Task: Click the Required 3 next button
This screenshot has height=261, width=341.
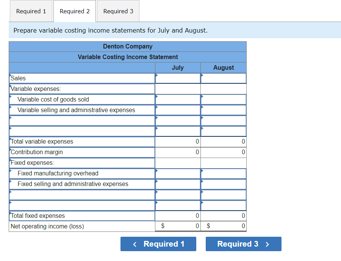Action: tap(243, 244)
